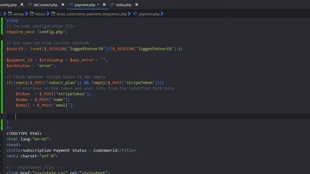The height and width of the screenshot is (174, 310).
Task: Expand the chevron after xampp breadcrumb
Action: (27, 14)
